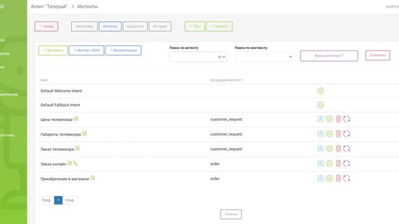Open gear settings for Заказ телевизора
Screen dimensions: 399x224
[329, 149]
